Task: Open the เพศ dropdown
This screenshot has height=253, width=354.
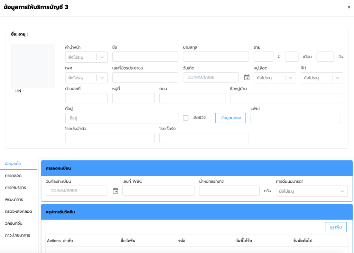Action: [x=86, y=78]
